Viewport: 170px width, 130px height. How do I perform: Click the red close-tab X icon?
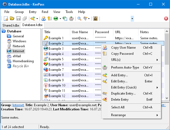(x=166, y=19)
